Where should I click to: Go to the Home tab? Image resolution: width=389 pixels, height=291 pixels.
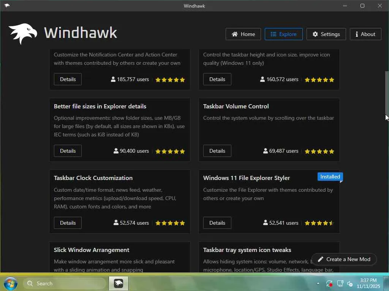click(243, 34)
